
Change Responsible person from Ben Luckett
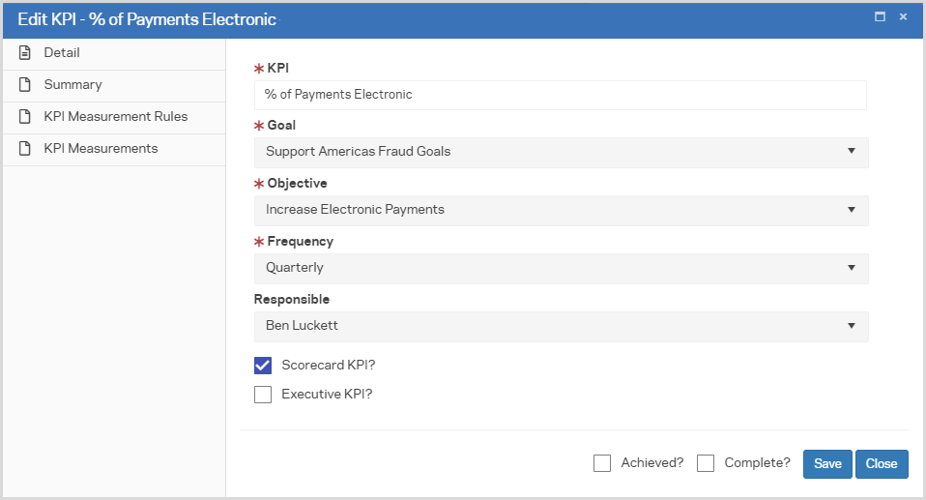pyautogui.click(x=561, y=326)
